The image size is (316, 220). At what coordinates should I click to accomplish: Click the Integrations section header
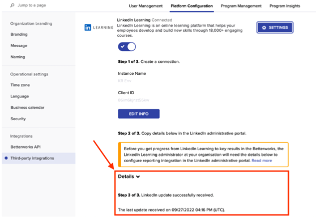click(22, 136)
